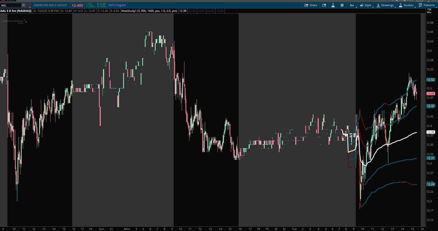Click the H: 12.5 high value
The image size is (438, 231).
(79, 11)
